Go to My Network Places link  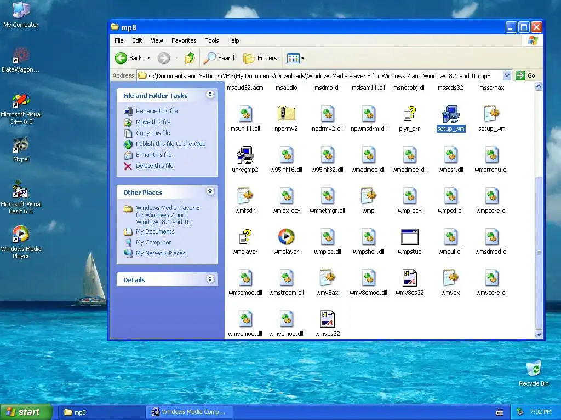tap(161, 253)
